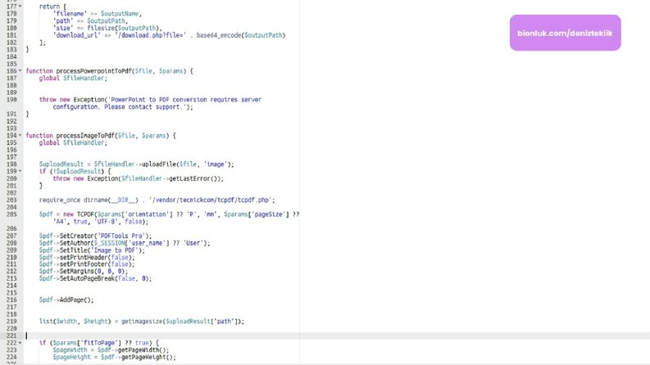Click the processImageToPdf function name

pyautogui.click(x=85, y=136)
